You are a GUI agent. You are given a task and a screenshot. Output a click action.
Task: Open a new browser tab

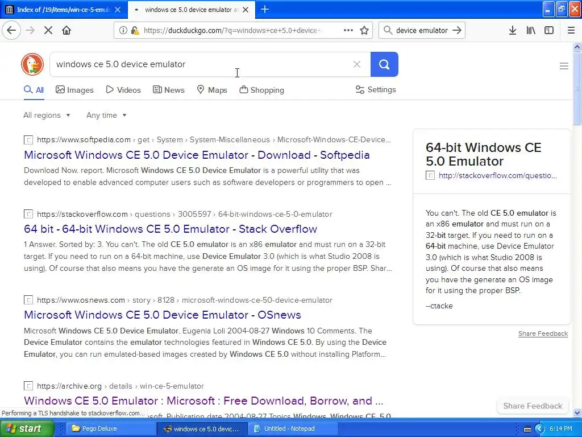(265, 9)
